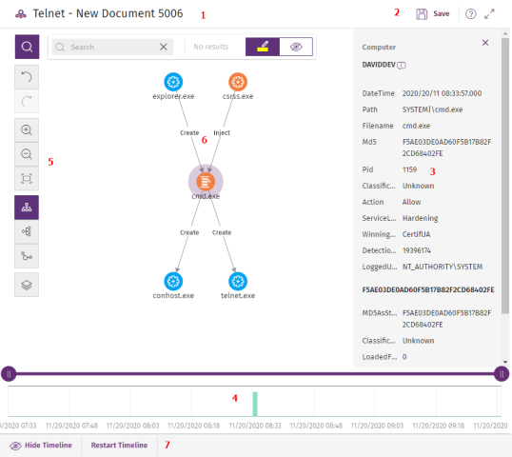Expand the view to fullscreen
Viewport: 512px width, 457px height.
coord(489,13)
